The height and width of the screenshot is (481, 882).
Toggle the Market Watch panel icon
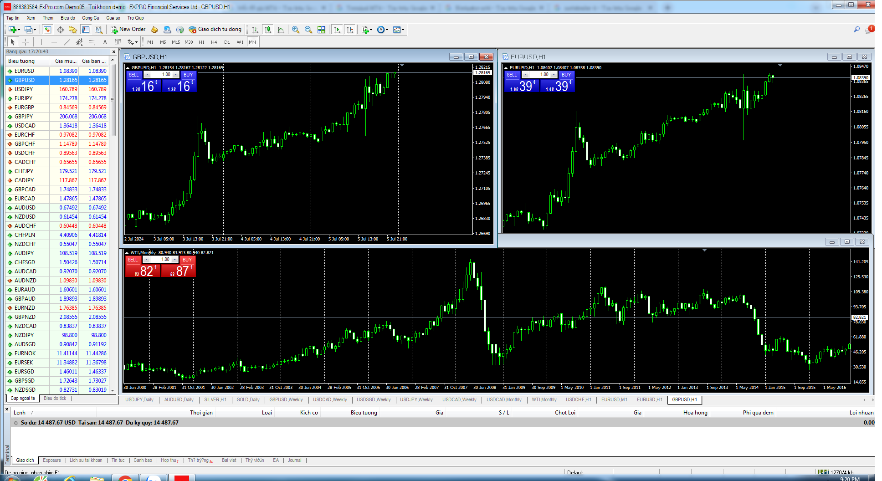(x=47, y=30)
